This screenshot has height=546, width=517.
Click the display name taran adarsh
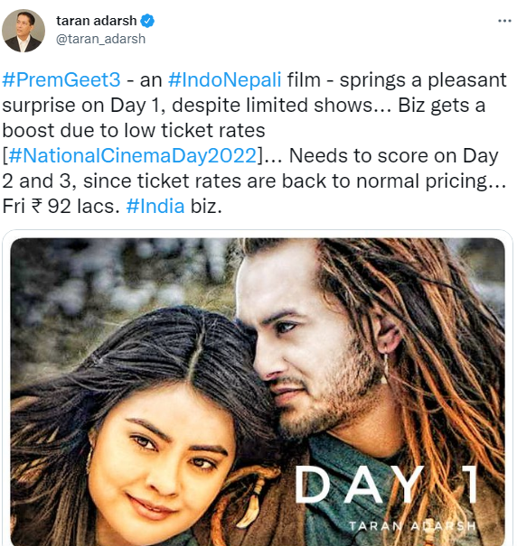(97, 21)
